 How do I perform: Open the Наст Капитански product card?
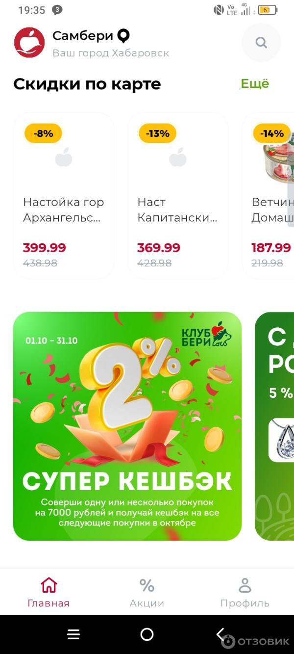pyautogui.click(x=178, y=196)
